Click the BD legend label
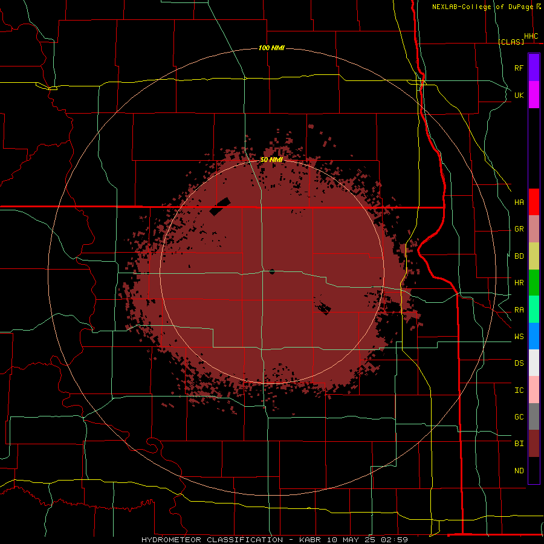The height and width of the screenshot is (544, 544). (519, 256)
